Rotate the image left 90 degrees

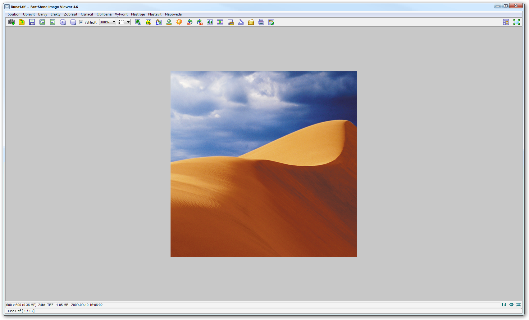[189, 22]
